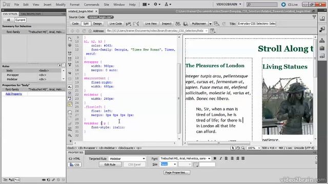328x184 pixels.
Task: Open the VIDEO2BRAIN workspace switcher
Action: click(x=229, y=4)
